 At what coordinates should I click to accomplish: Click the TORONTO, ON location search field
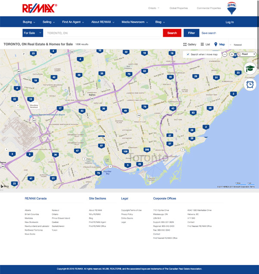tap(103, 33)
